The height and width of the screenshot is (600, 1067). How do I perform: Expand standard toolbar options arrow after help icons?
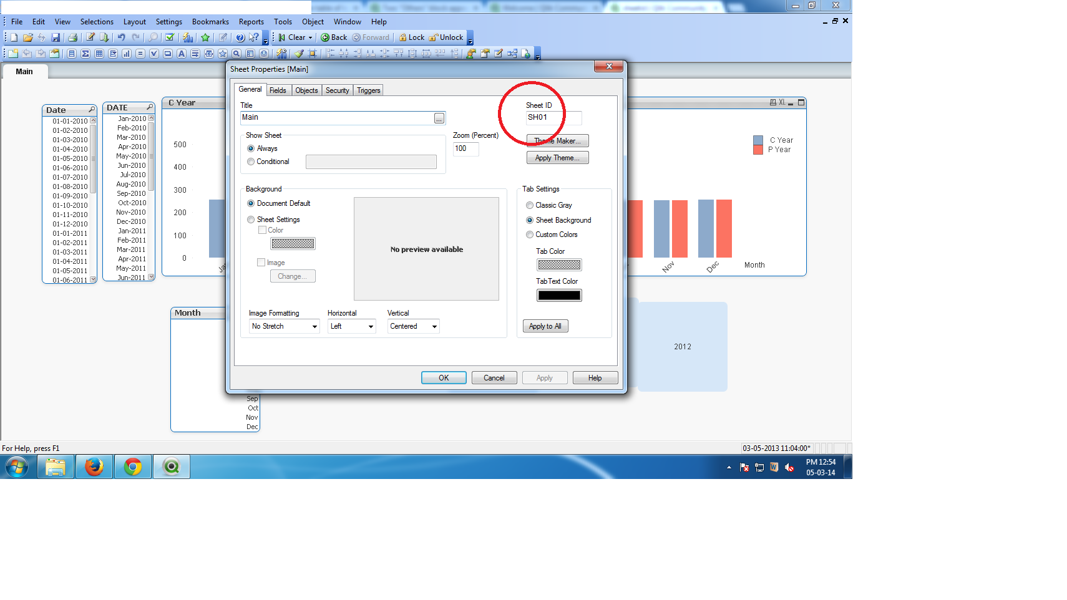click(265, 39)
